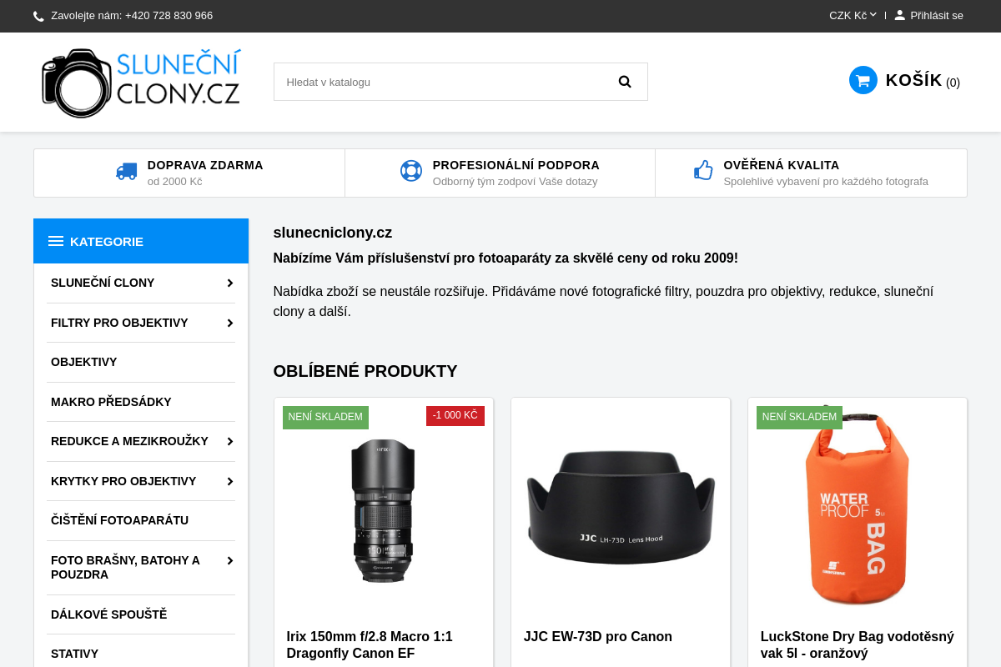Image resolution: width=1001 pixels, height=667 pixels.
Task: Click the Přihlásit se link
Action: click(x=936, y=15)
